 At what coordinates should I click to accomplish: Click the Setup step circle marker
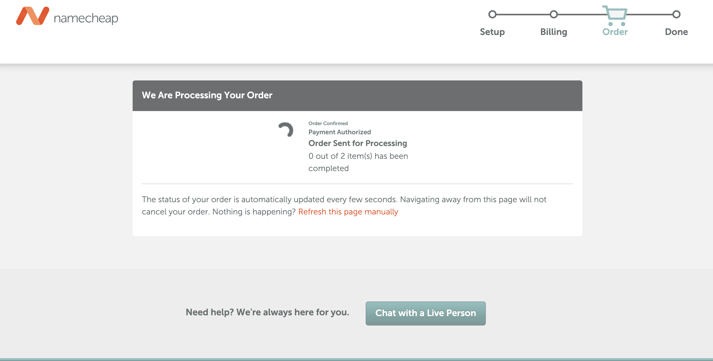492,14
